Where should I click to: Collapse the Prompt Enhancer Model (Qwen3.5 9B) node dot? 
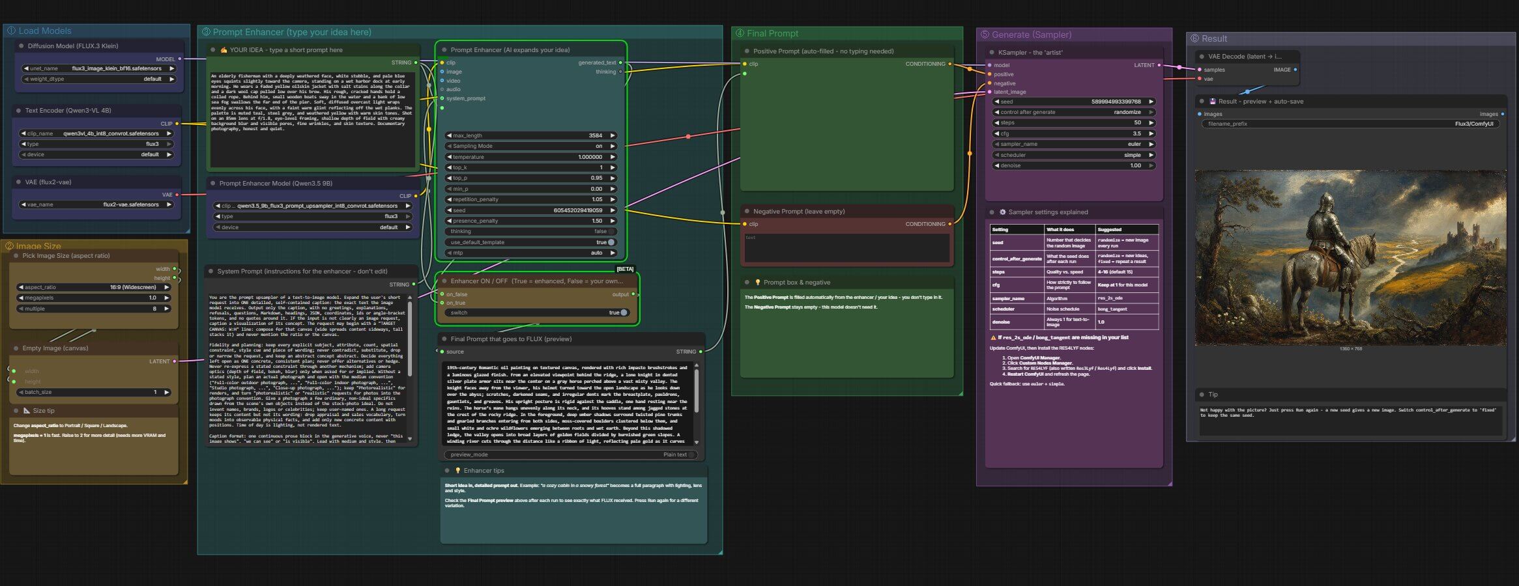[213, 184]
